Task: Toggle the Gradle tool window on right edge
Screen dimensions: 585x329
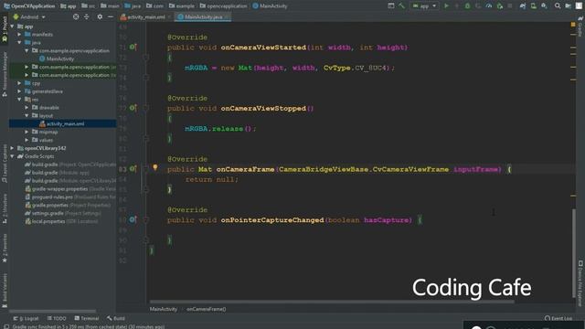Action: point(580,27)
